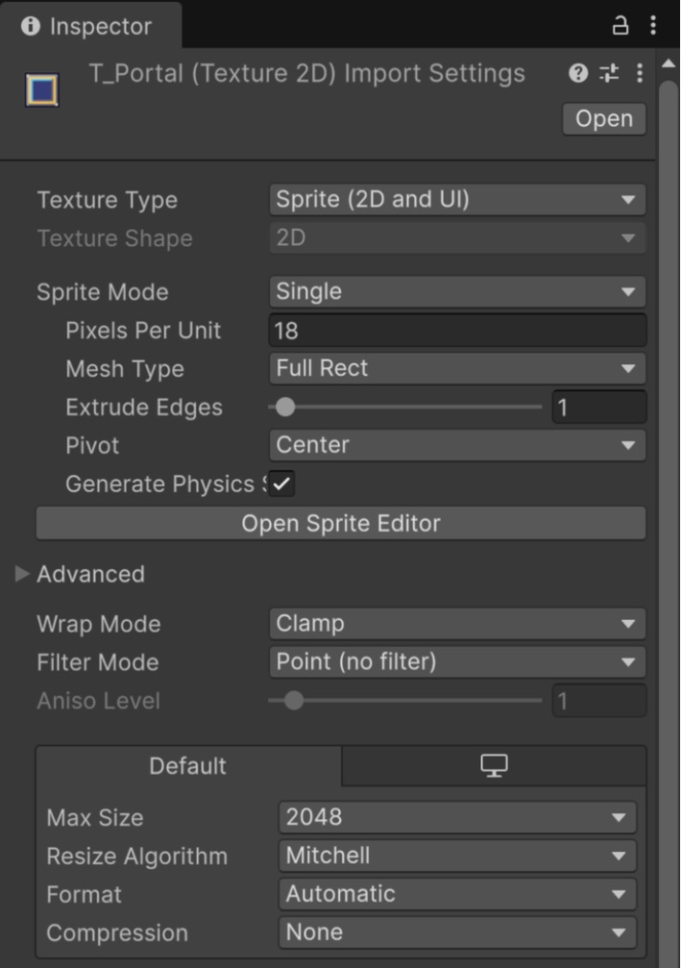Click the Pixels Per Unit label
682x968 pixels.
coord(143,331)
